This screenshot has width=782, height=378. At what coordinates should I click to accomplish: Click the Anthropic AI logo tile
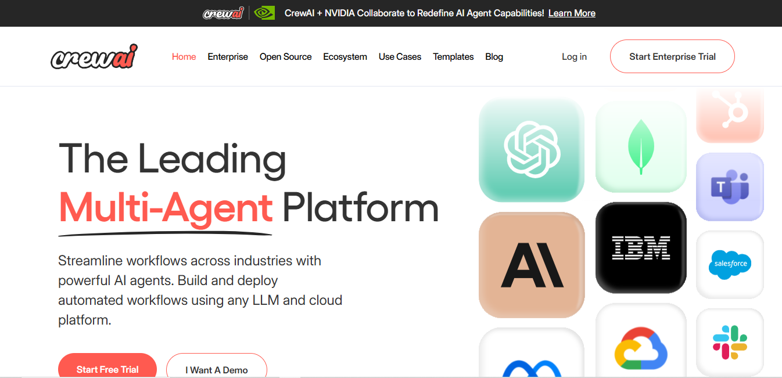point(532,265)
